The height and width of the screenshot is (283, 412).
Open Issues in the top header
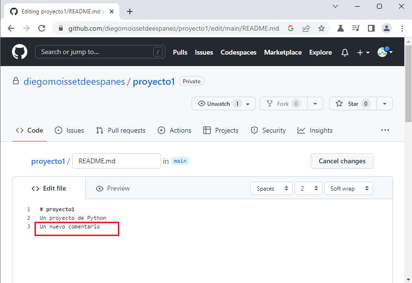pyautogui.click(x=204, y=53)
